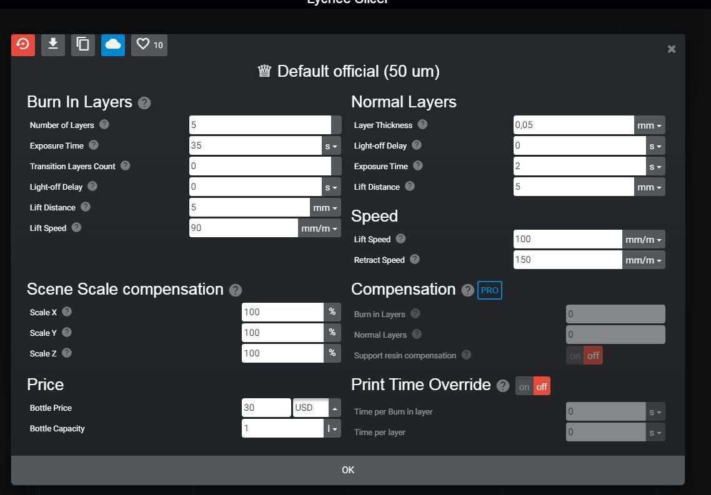Toggle the Support resin compensation switch

[x=584, y=356]
